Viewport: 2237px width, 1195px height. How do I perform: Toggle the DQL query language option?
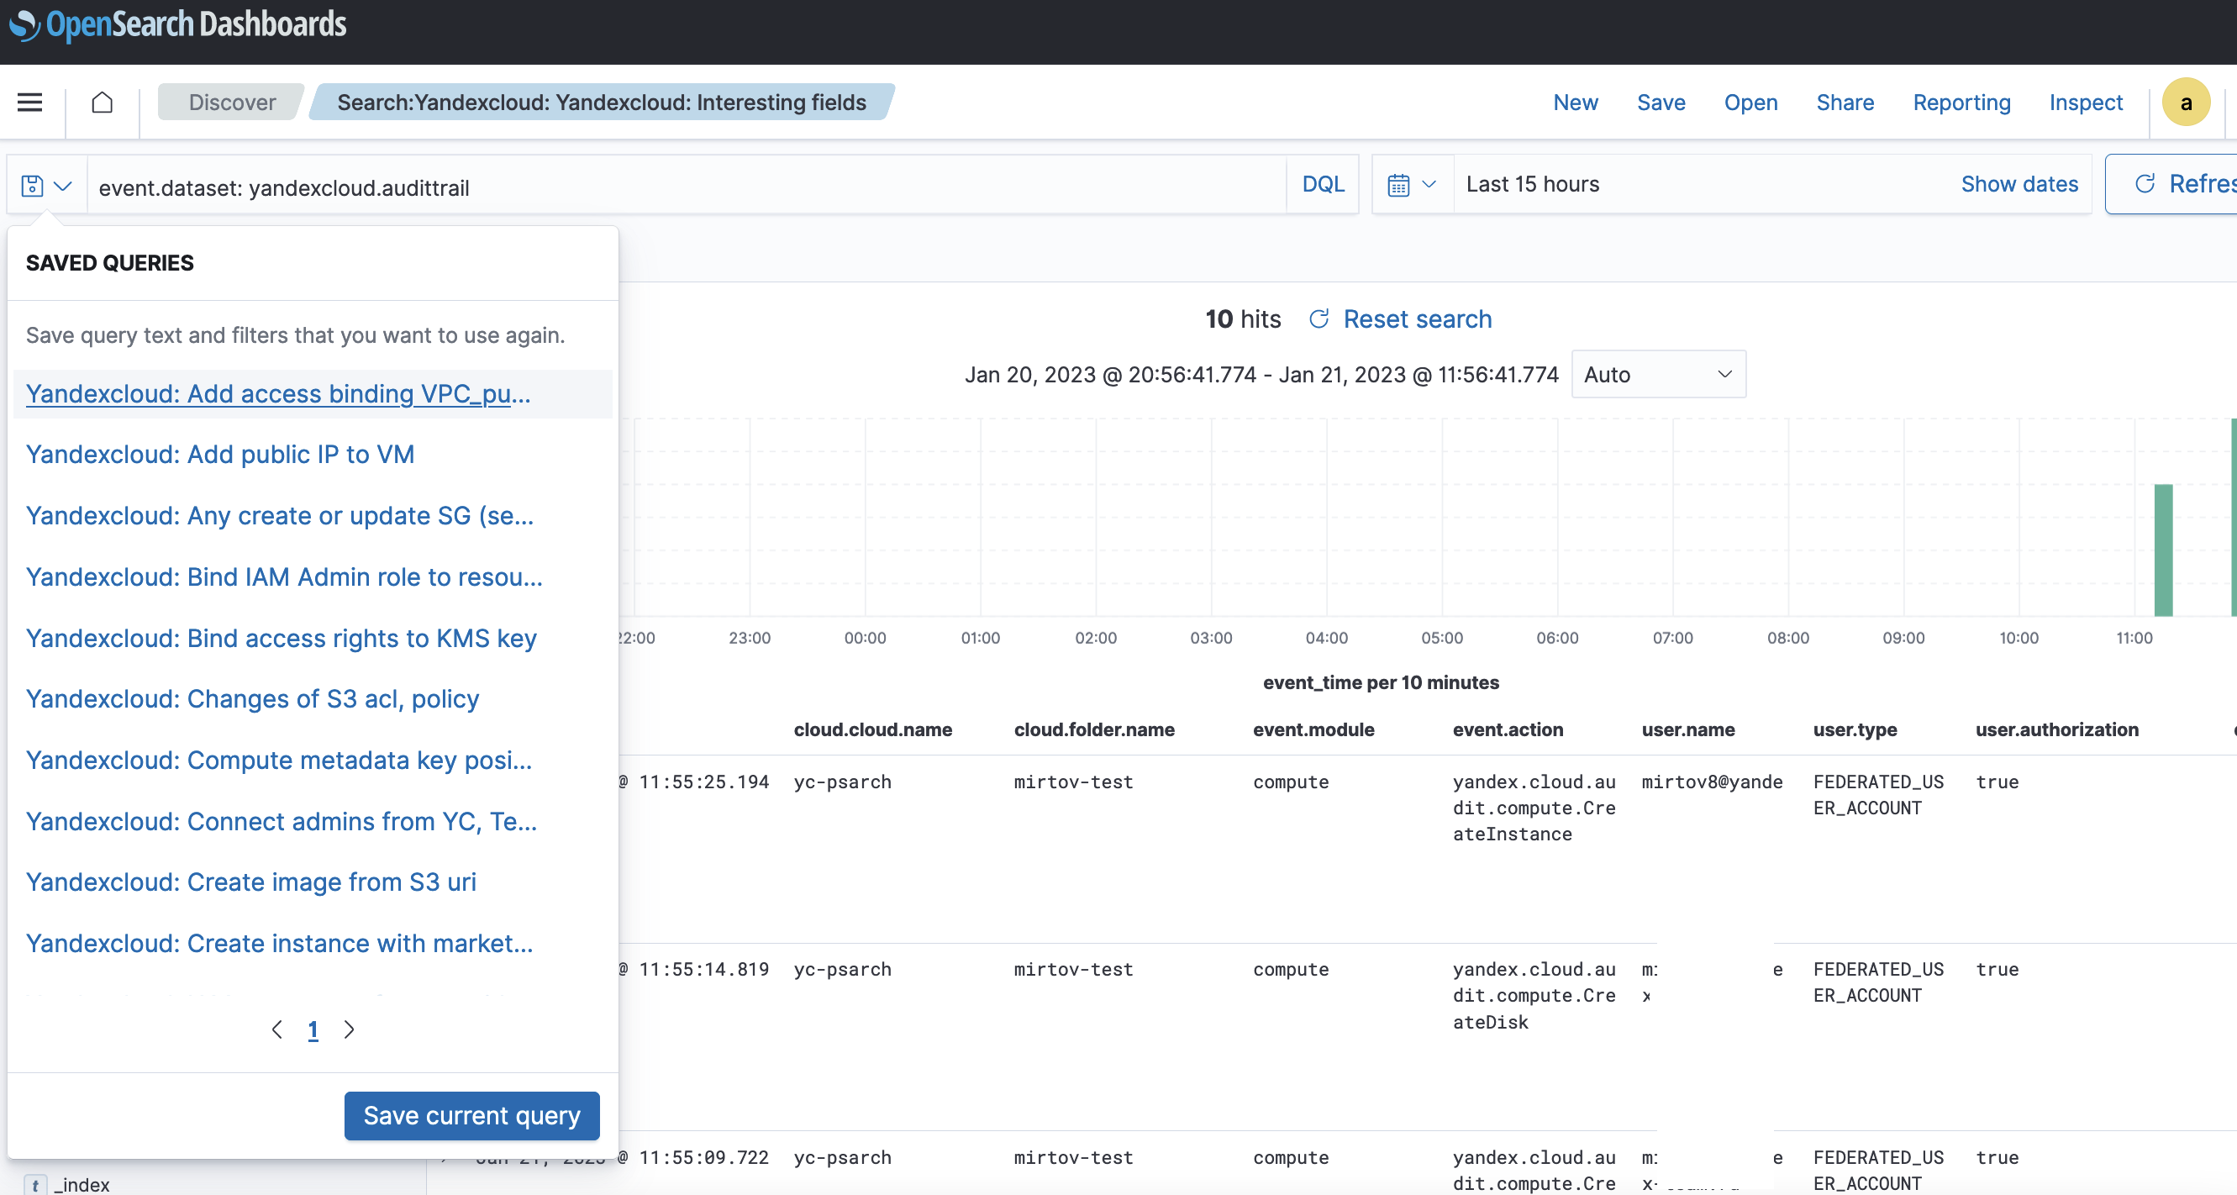(x=1321, y=184)
